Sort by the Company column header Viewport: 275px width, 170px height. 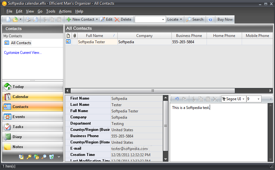click(x=144, y=36)
